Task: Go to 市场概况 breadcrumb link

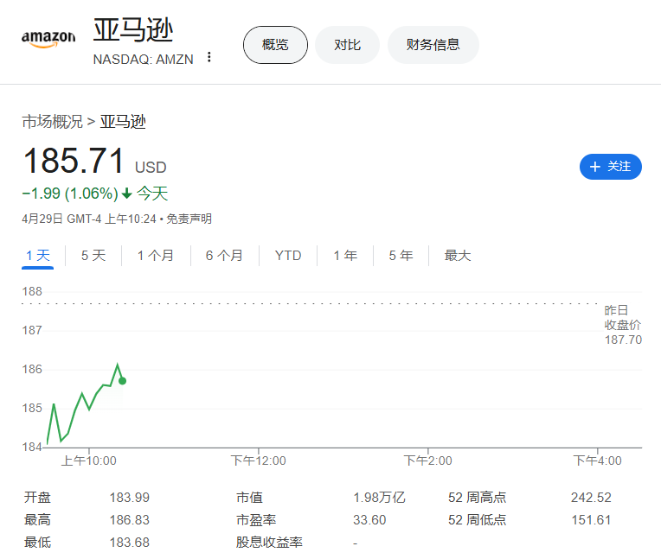Action: (52, 122)
